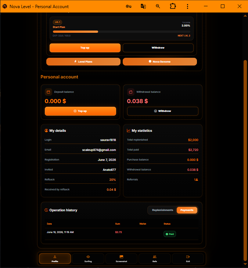Viewport: 248px width, 268px height.
Task: Open Level Plans
Action: [83, 61]
